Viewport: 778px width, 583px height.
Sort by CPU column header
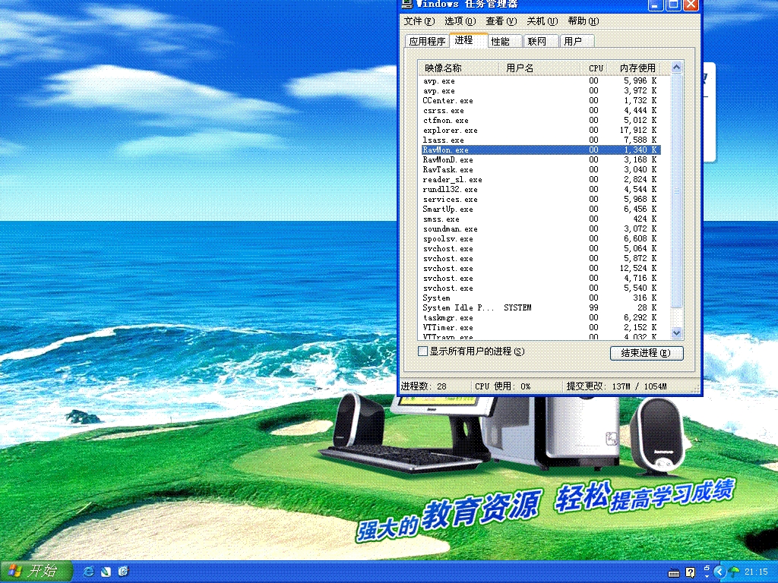[596, 68]
